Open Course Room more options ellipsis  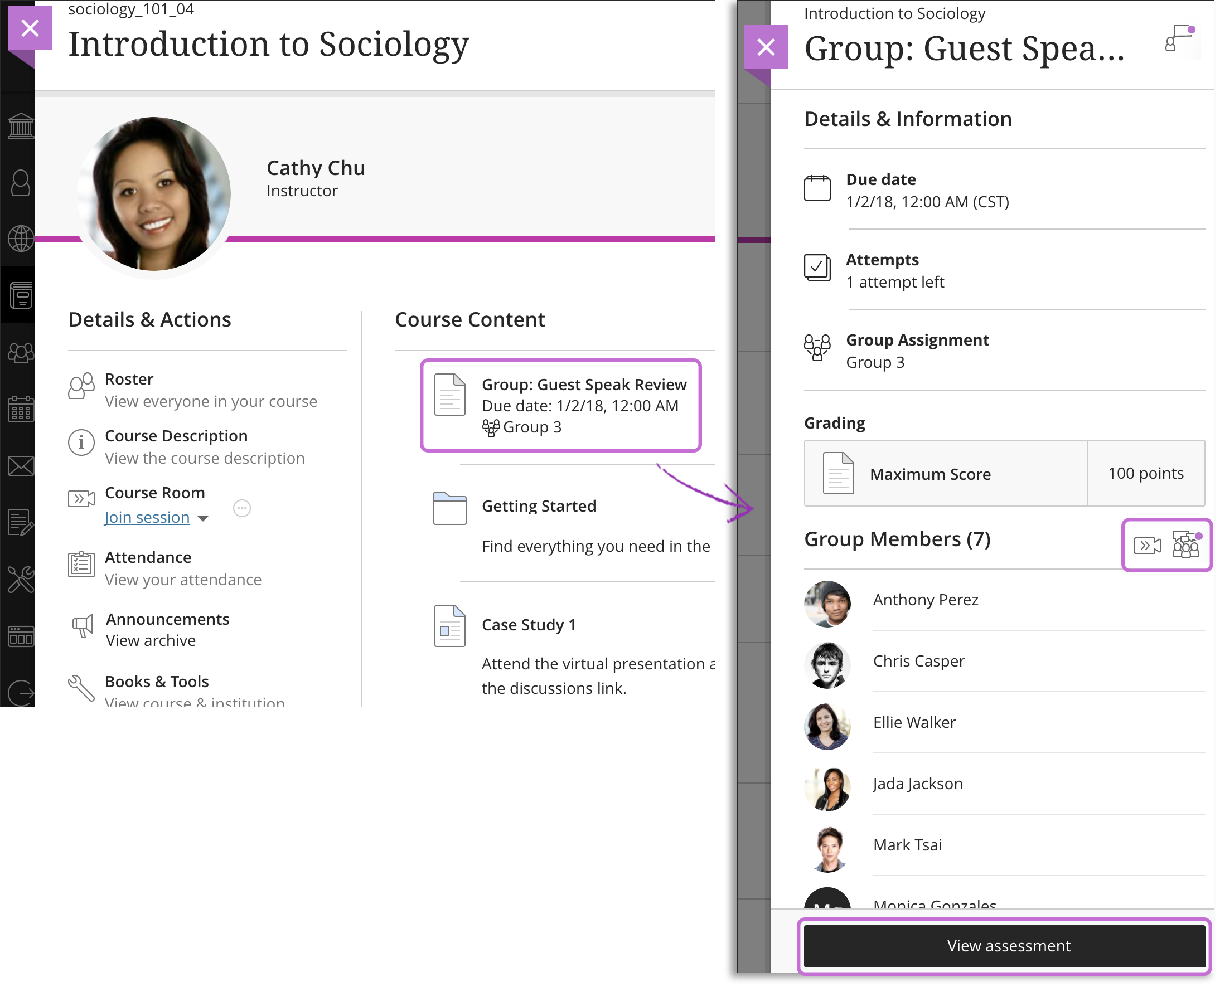pyautogui.click(x=243, y=508)
